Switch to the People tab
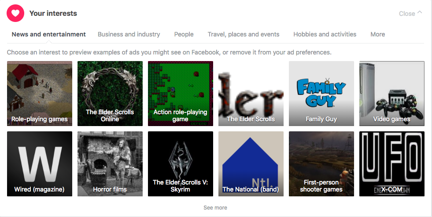 pos(184,34)
